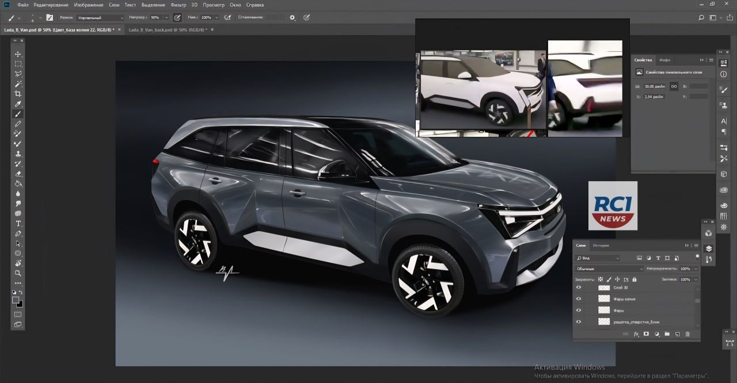Click the new adjustment layer icon

click(657, 334)
